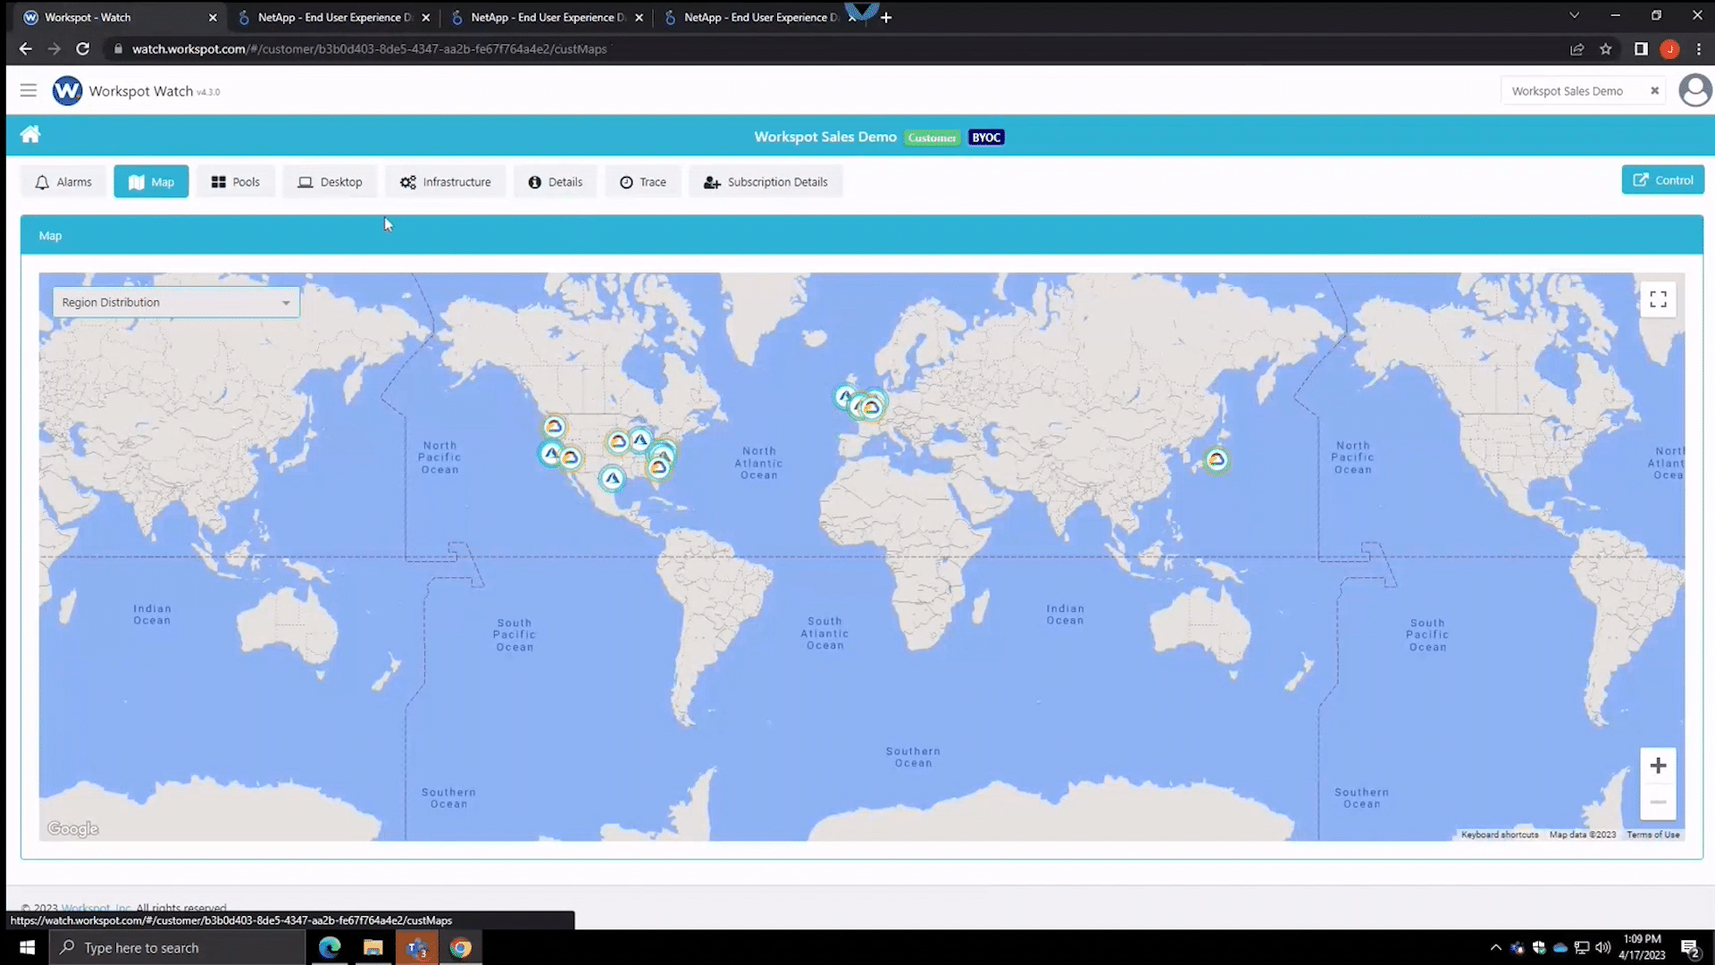Screen dimensions: 1715x965
Task: Click the Pools grid icon
Action: [217, 181]
